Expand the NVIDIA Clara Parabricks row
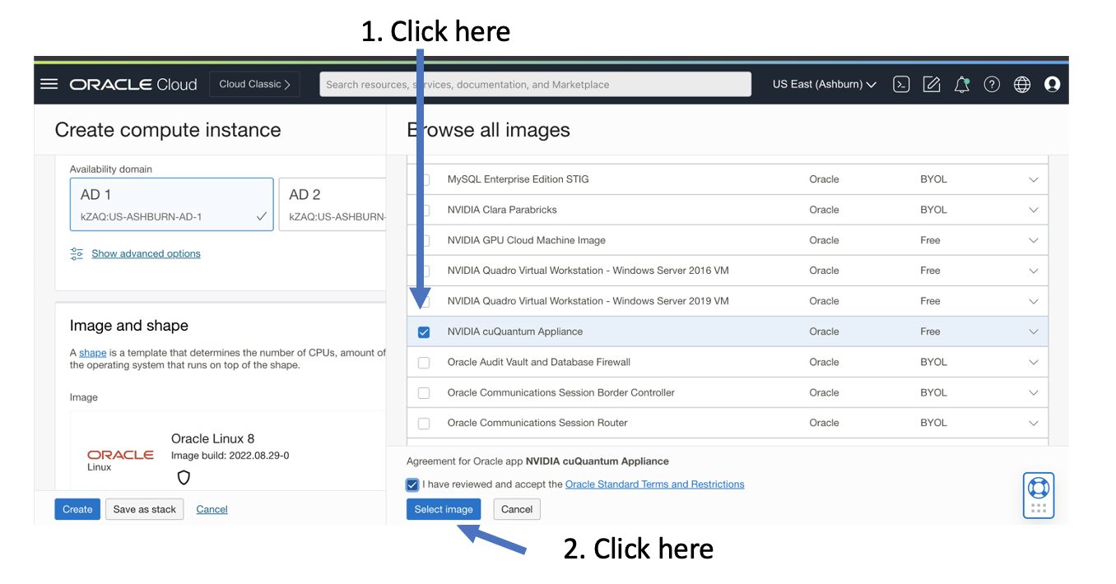Screen dimensions: 1116x584 point(1034,210)
